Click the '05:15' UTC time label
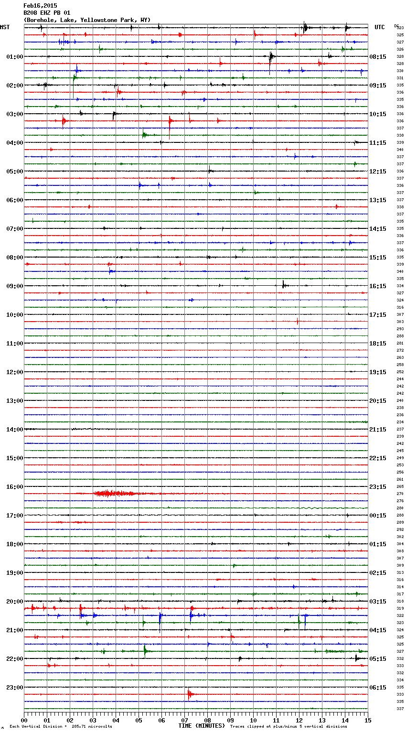Screen dimensions: 406x733 coord(378,659)
